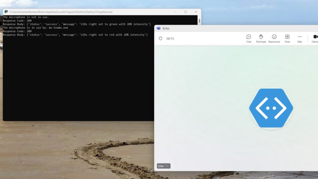
Task: Click the Python icon in console title bar
Action: pyautogui.click(x=6, y=12)
